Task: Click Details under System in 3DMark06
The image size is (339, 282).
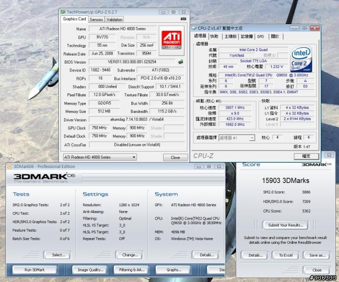Action: (x=206, y=255)
